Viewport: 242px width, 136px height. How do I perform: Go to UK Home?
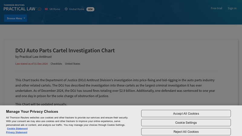point(55,9)
